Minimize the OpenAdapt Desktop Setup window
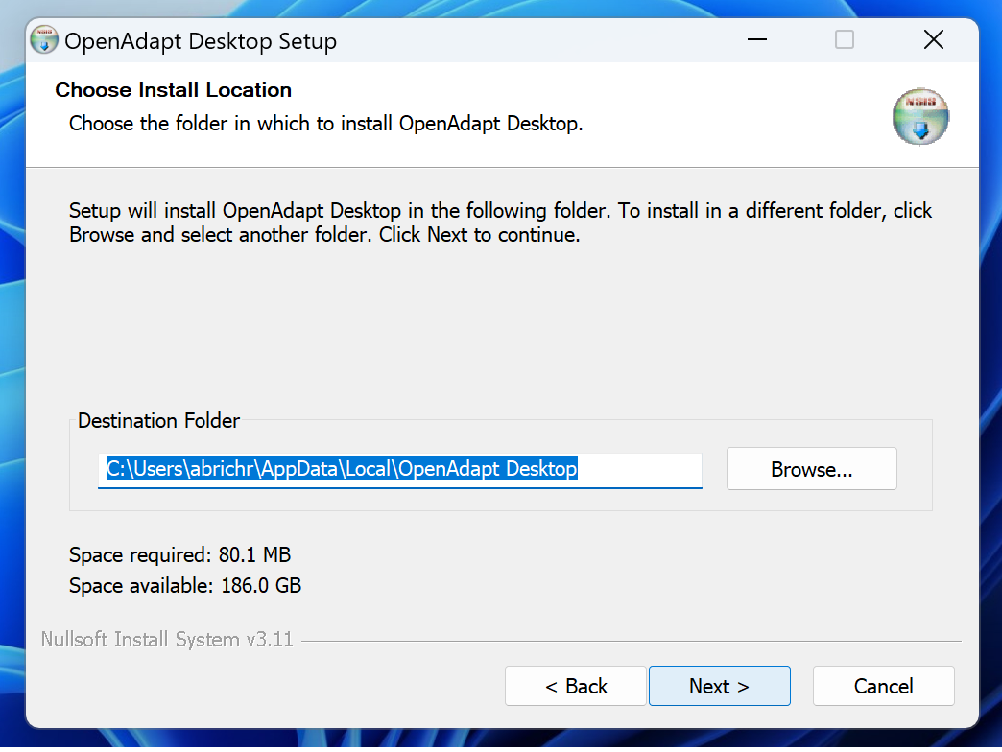 757,40
